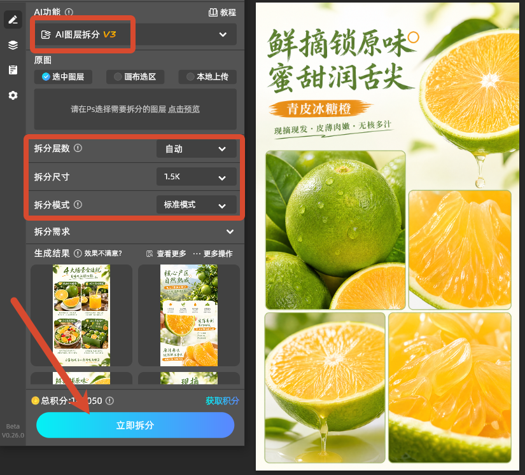Click the AI图层拆分 layer-split icon

tap(46, 34)
